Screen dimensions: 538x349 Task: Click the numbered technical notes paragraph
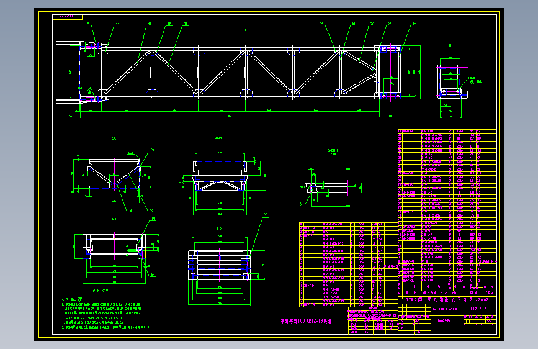105,313
